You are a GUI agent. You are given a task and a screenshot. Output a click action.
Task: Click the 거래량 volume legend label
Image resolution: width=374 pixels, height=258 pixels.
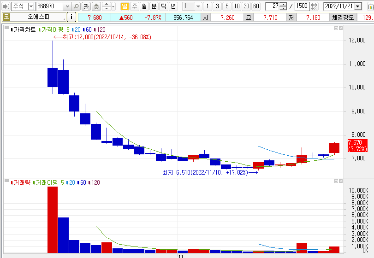click(x=22, y=183)
